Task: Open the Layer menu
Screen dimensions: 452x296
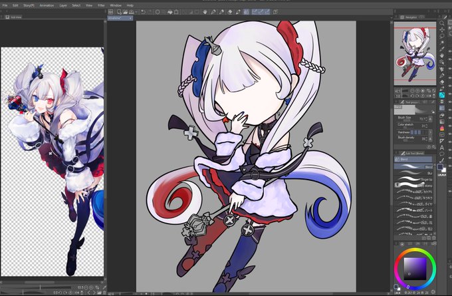Action: pyautogui.click(x=63, y=5)
